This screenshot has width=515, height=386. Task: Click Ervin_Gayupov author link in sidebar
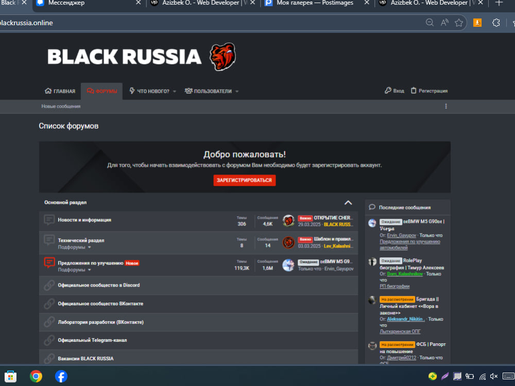pyautogui.click(x=401, y=235)
